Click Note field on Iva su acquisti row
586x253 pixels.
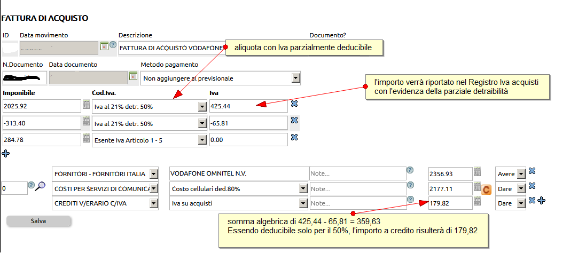pos(358,203)
